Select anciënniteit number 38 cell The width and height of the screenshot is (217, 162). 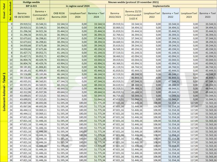pos(11,160)
